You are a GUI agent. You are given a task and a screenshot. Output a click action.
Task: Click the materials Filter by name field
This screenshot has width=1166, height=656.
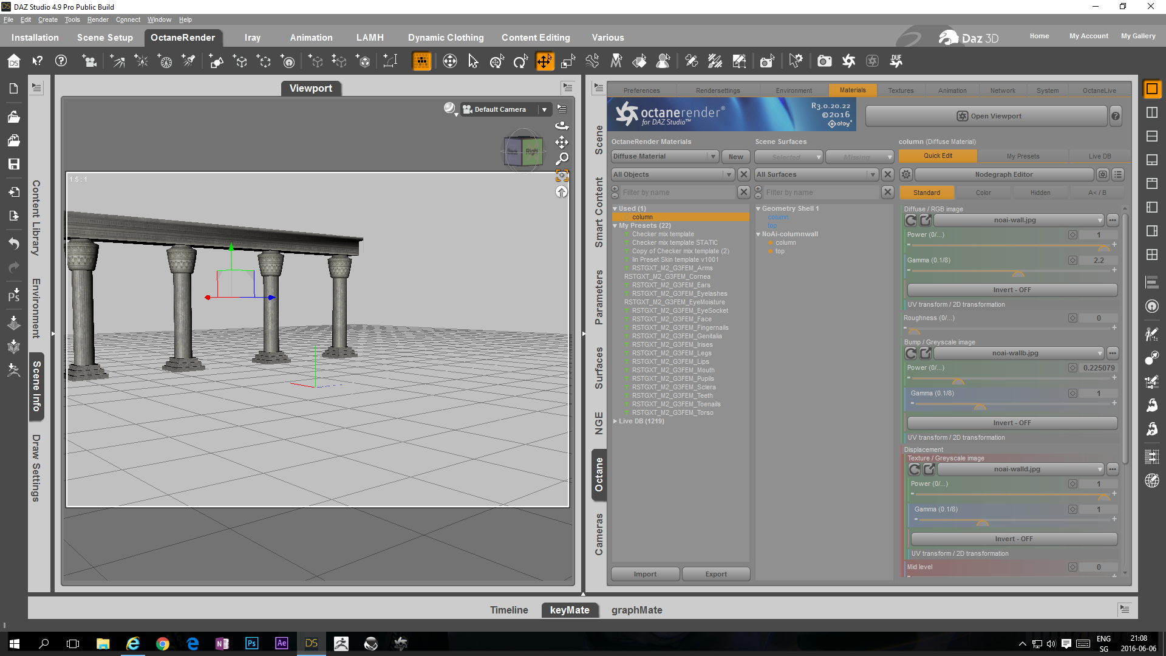(x=677, y=193)
